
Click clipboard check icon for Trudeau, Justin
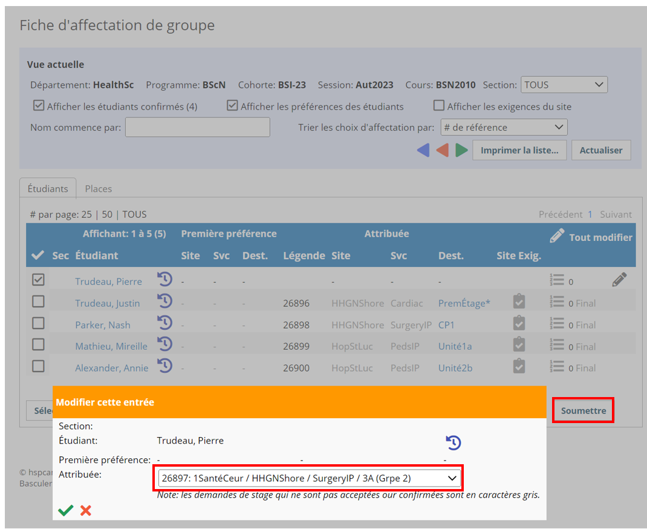[x=519, y=301]
